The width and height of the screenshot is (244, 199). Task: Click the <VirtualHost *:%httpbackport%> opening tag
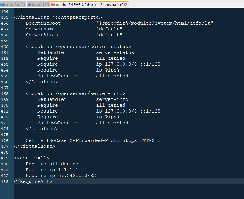click(58, 17)
